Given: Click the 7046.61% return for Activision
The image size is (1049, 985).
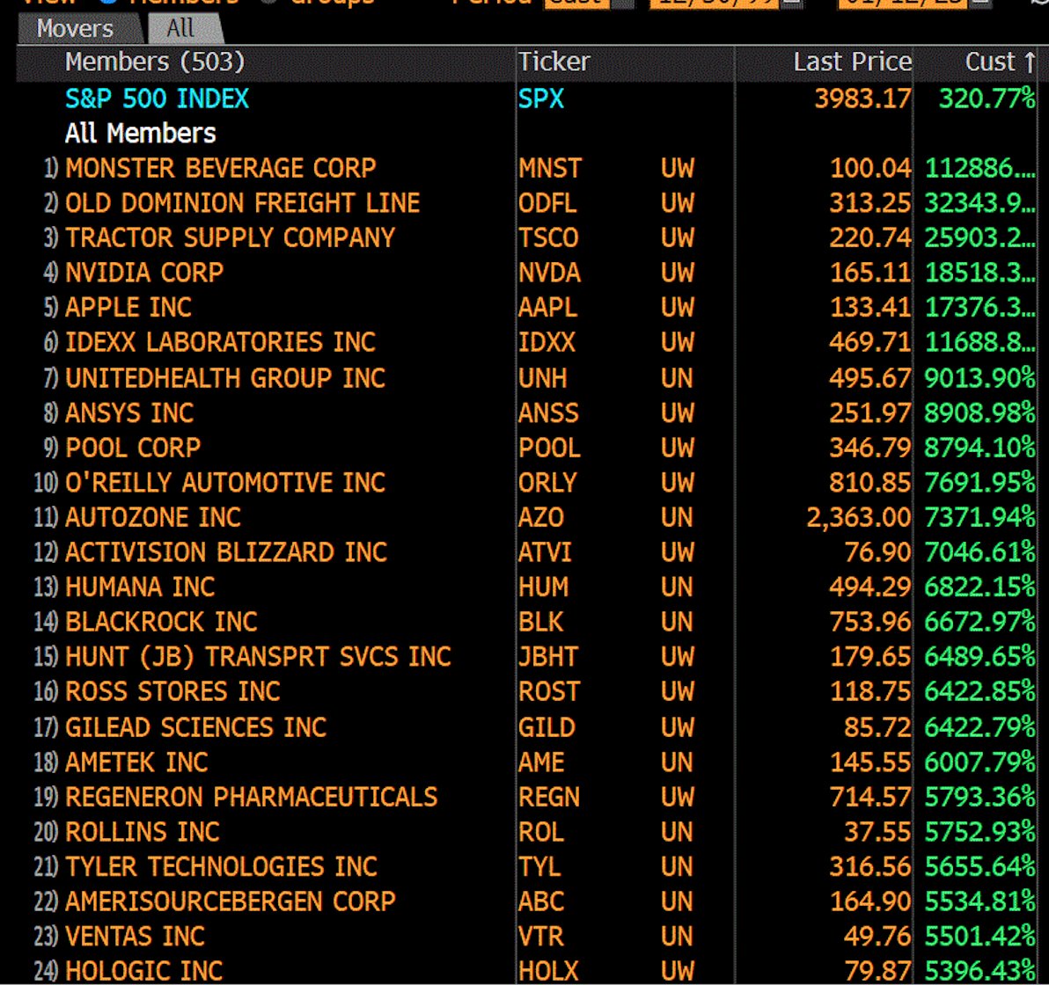Looking at the screenshot, I should 979,552.
